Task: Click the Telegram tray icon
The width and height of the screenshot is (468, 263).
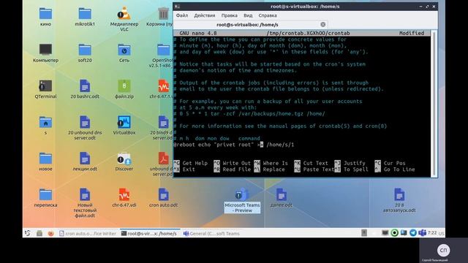Action: pos(413,233)
